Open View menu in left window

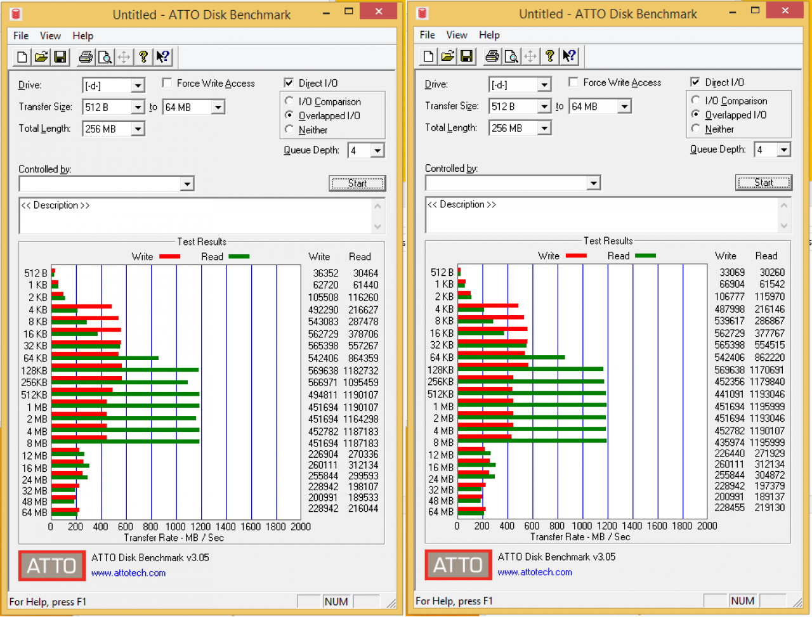coord(51,36)
